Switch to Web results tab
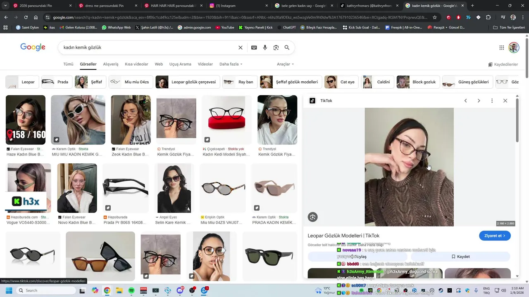This screenshot has height=297, width=529. (x=159, y=64)
